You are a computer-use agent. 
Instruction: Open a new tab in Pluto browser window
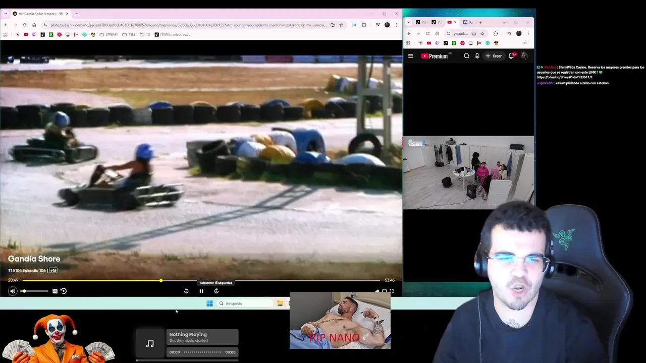77,14
